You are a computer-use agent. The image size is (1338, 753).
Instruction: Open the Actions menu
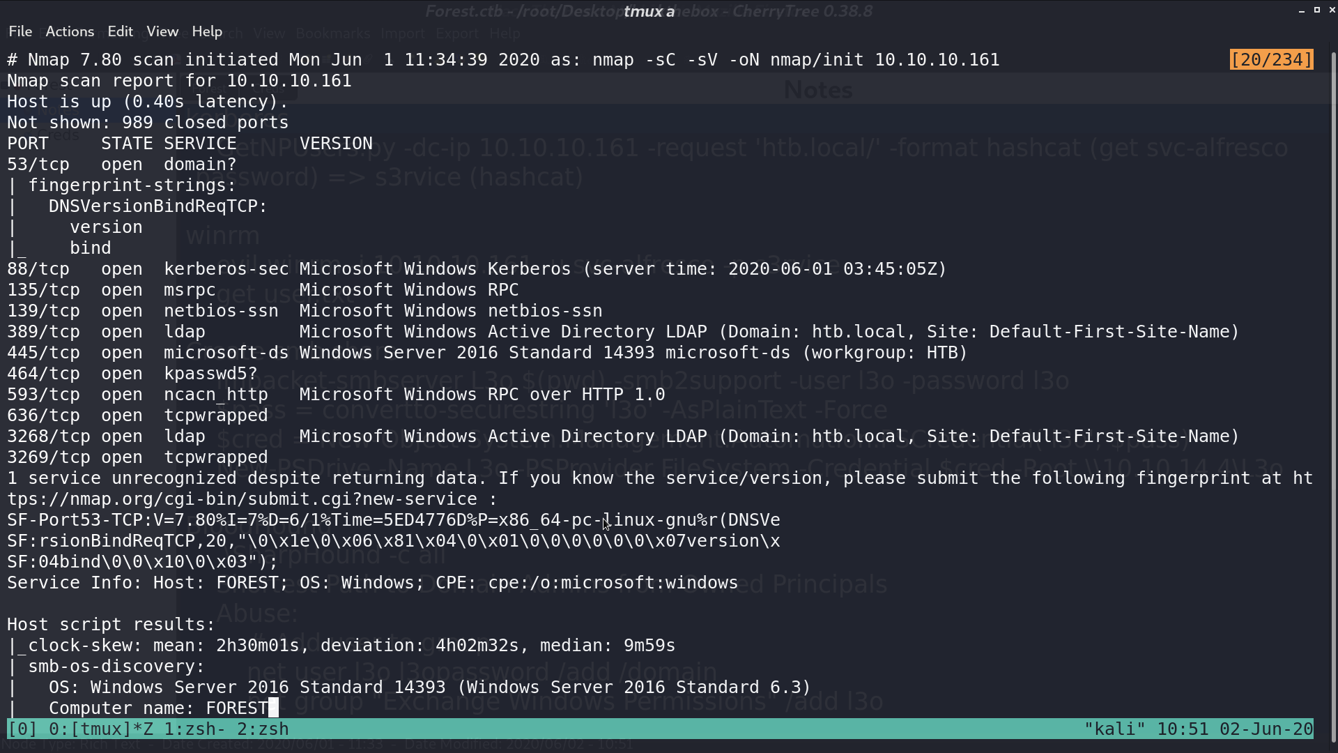(70, 31)
